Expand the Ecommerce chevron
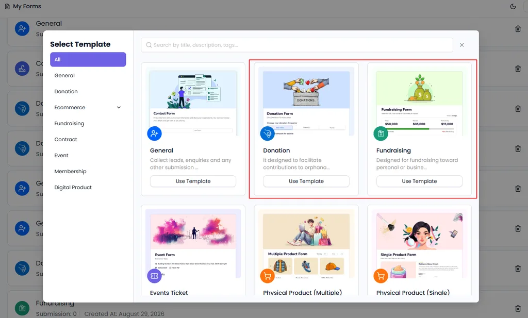 [119, 108]
